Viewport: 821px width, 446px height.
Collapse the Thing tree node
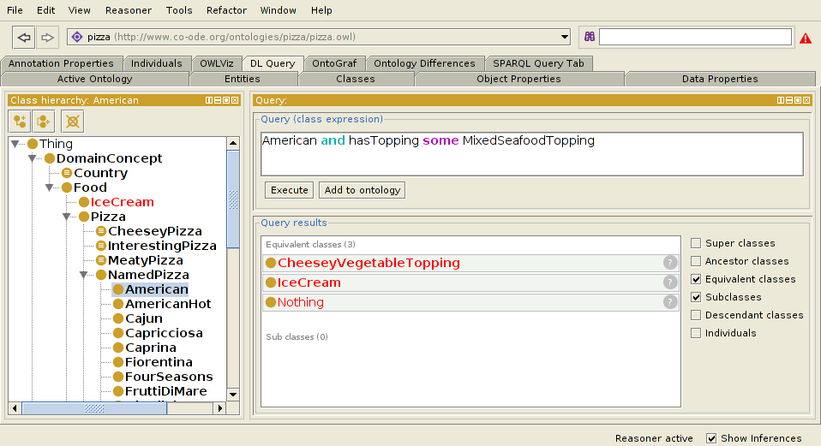pos(15,144)
